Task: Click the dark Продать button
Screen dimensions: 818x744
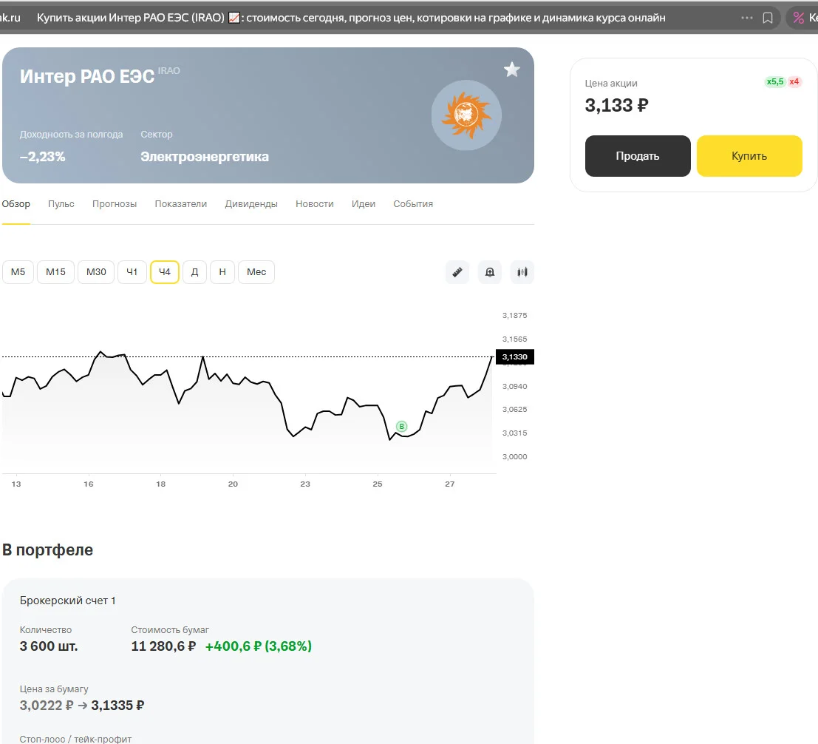Action: (x=638, y=156)
